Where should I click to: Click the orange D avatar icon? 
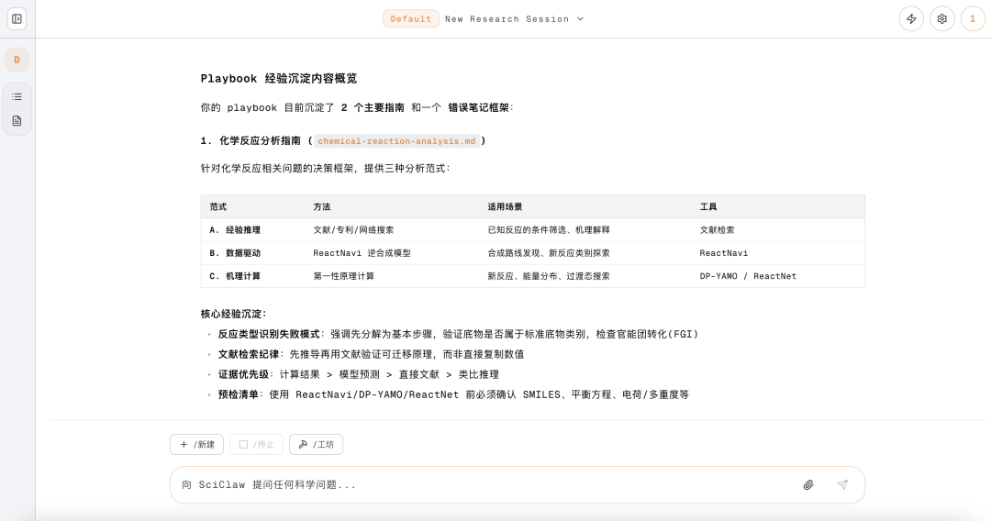(17, 60)
